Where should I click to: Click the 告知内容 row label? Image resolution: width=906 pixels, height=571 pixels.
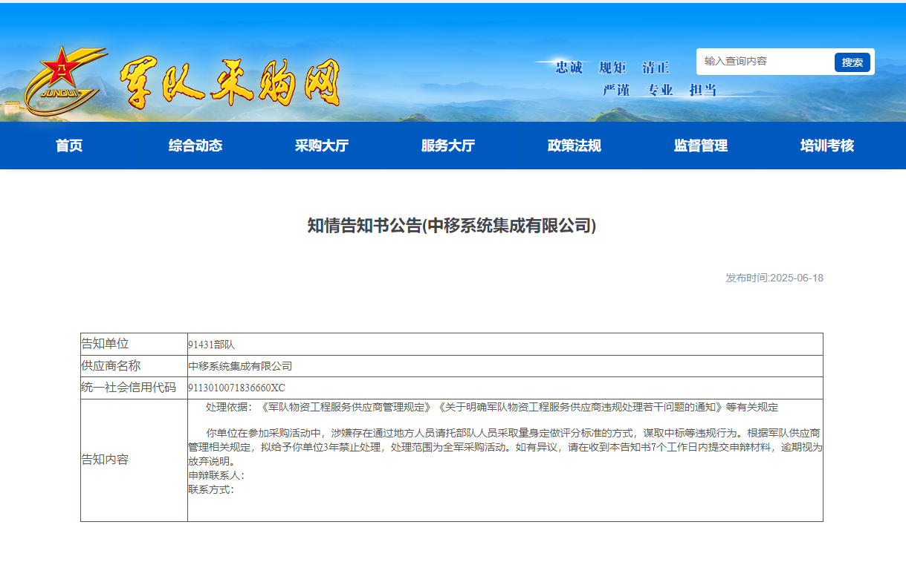point(105,460)
